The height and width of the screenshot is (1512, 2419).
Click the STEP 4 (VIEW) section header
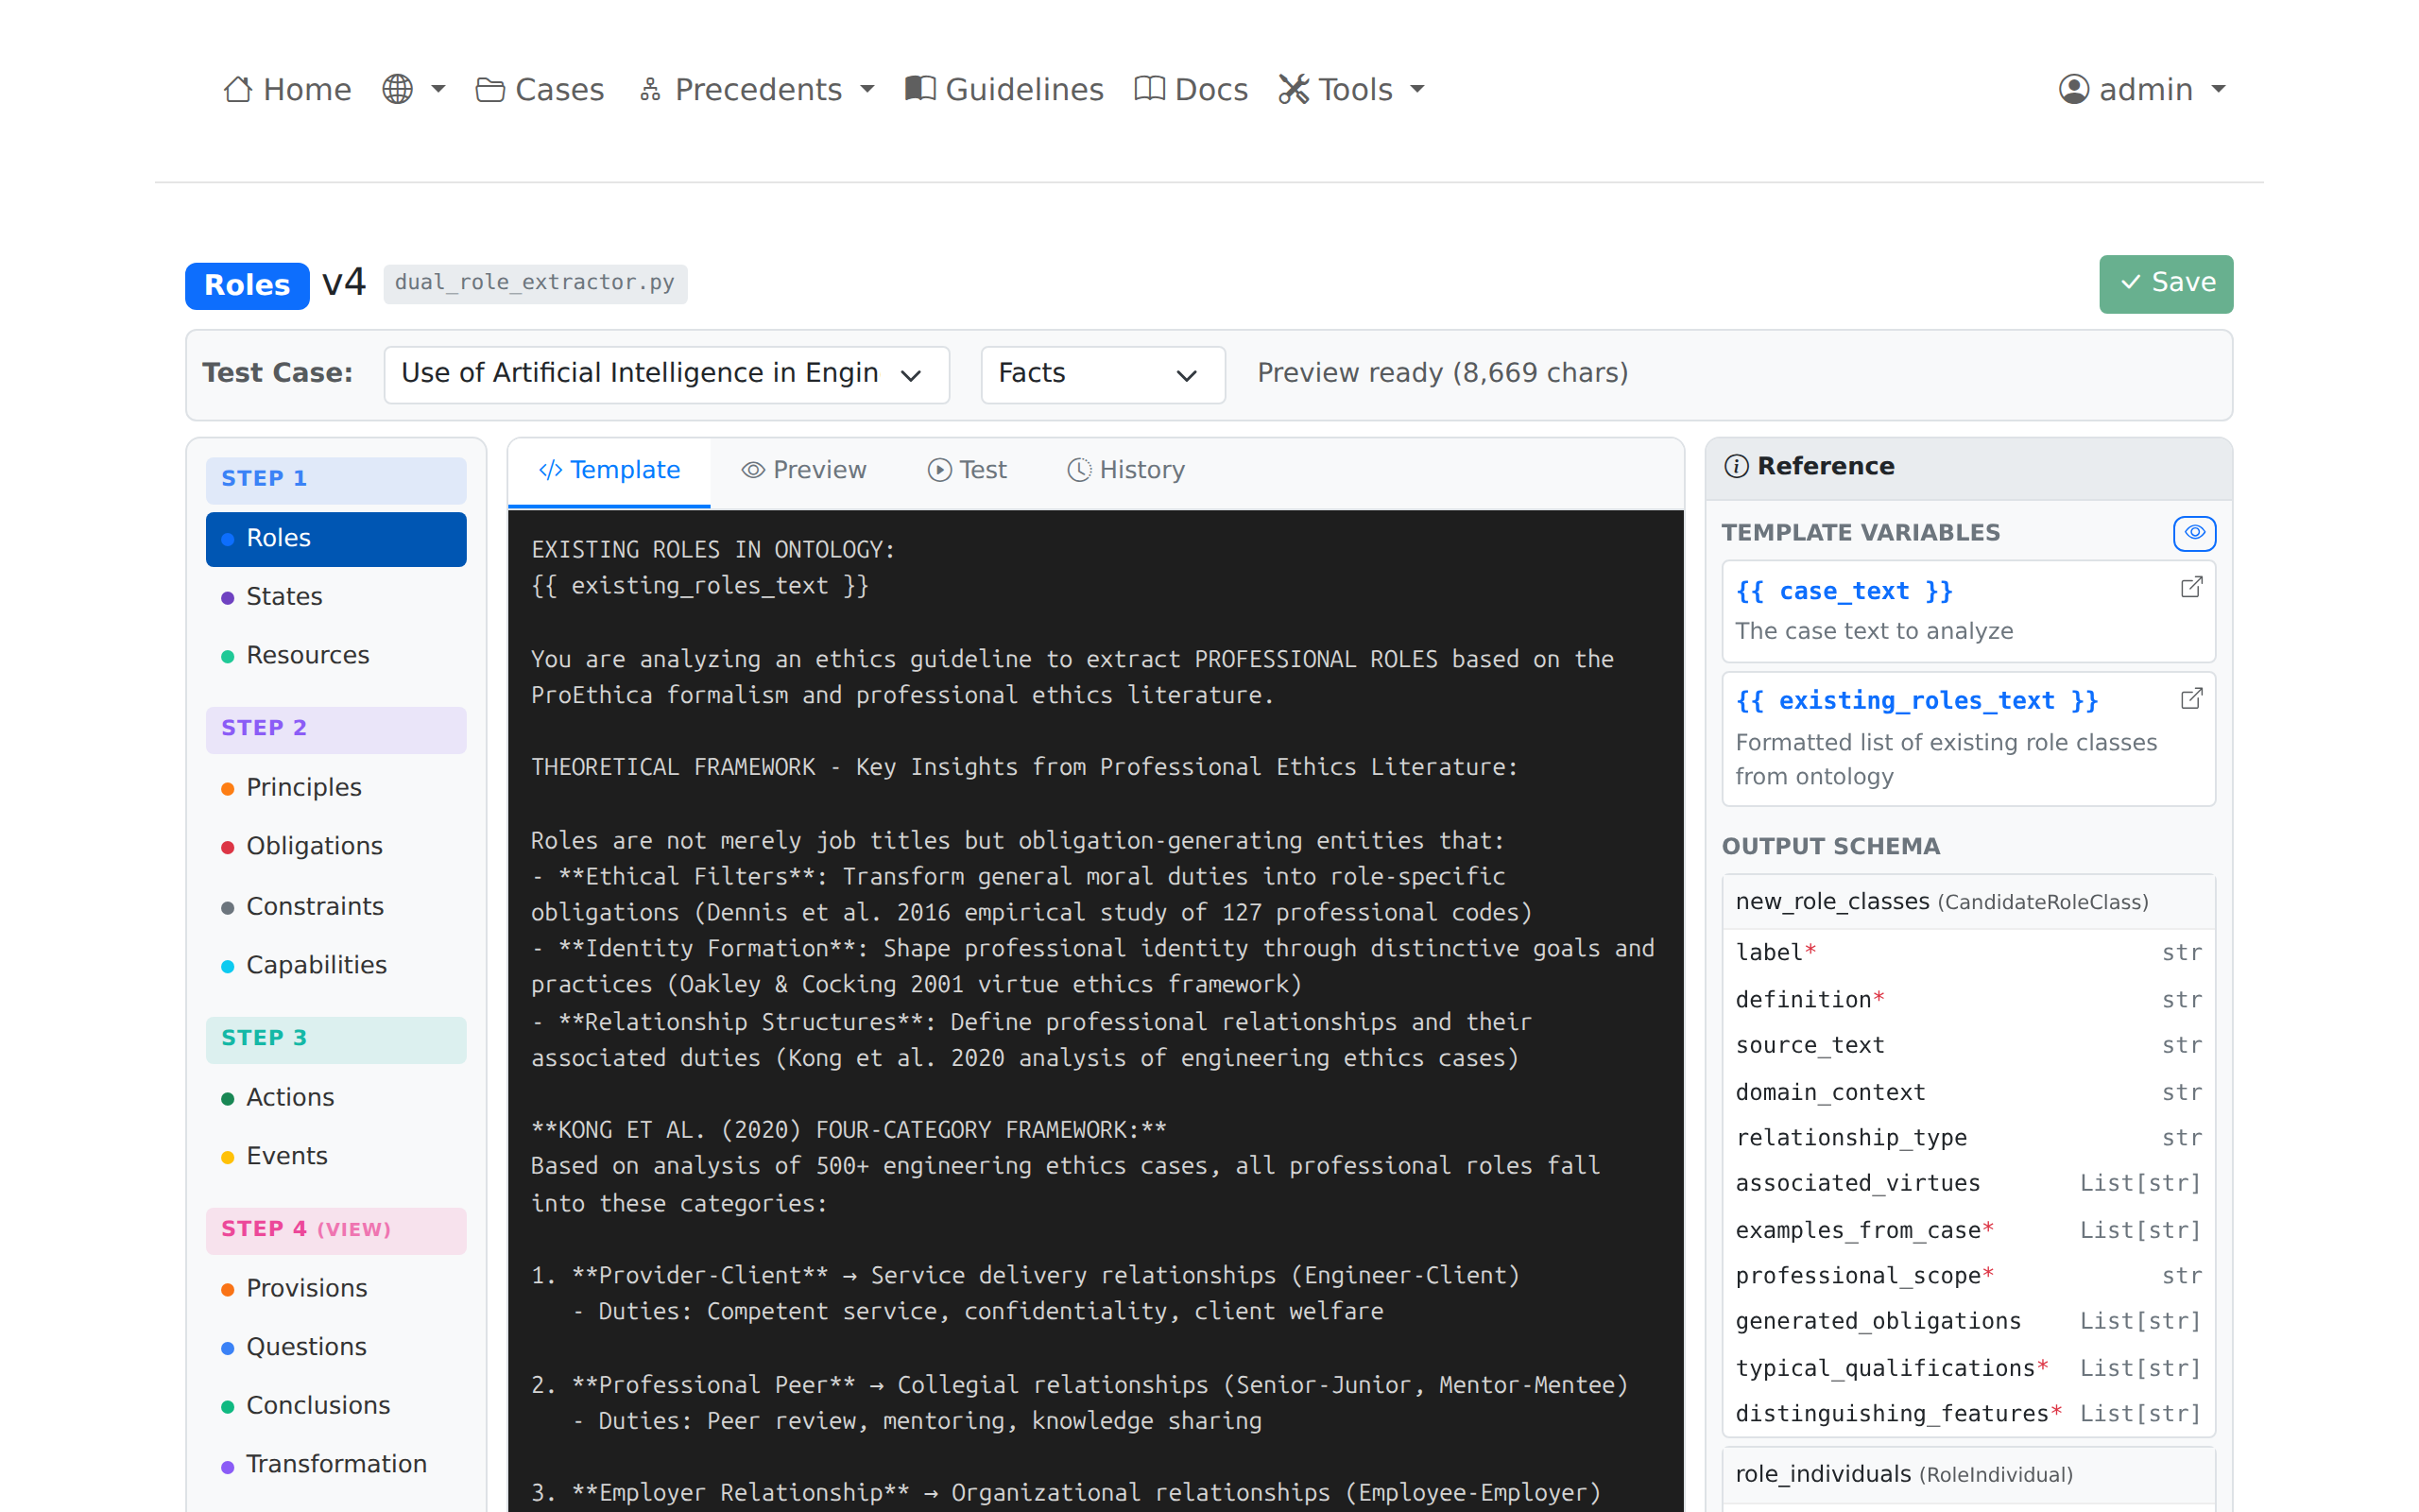[335, 1231]
